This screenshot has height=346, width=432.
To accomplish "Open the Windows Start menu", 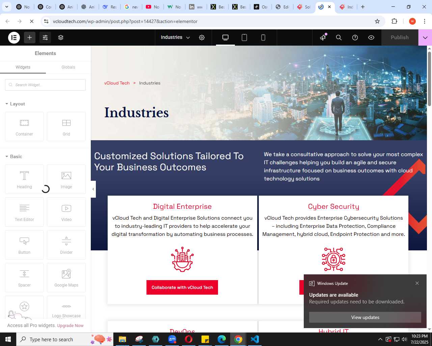I will point(8,339).
